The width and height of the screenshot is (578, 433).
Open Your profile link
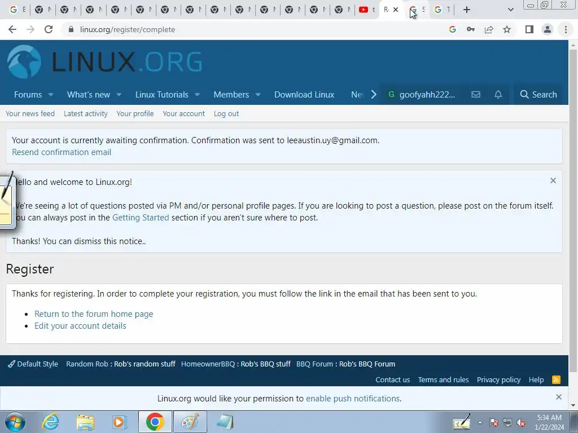click(135, 114)
